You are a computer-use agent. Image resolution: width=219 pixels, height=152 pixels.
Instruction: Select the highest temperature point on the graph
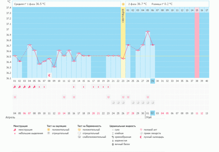148,32
